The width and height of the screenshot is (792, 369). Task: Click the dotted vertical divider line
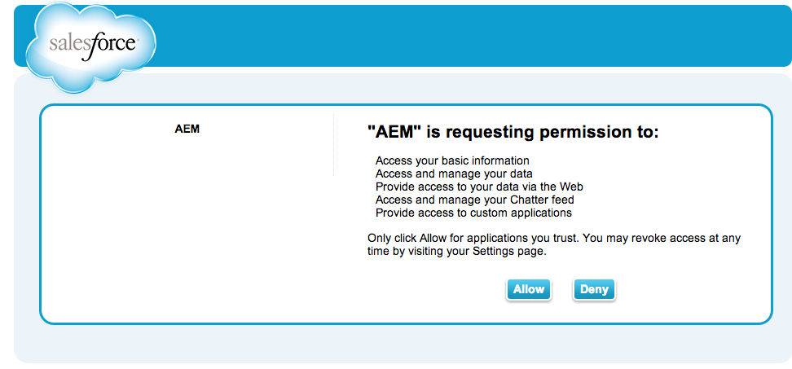333,145
